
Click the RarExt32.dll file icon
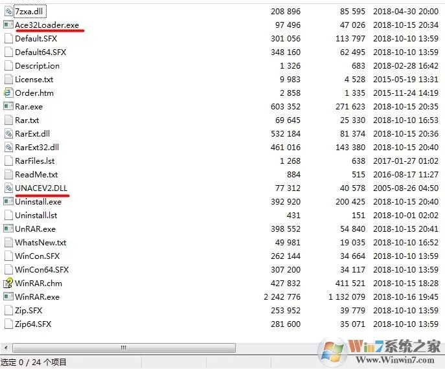(8, 147)
